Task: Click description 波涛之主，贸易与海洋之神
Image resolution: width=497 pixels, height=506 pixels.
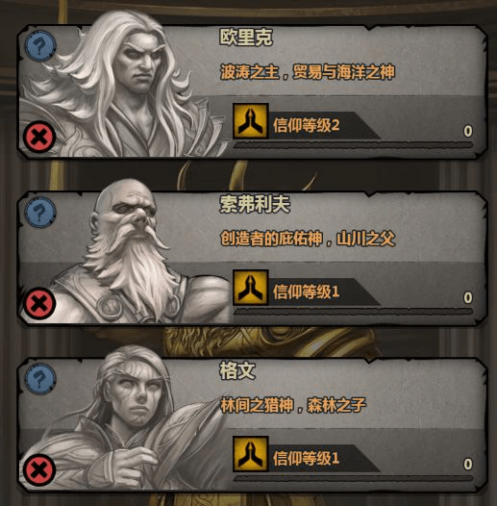Action: 308,72
